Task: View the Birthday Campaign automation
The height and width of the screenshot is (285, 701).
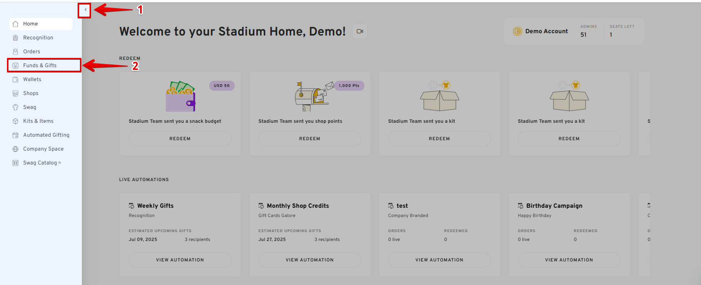Action: 569,260
